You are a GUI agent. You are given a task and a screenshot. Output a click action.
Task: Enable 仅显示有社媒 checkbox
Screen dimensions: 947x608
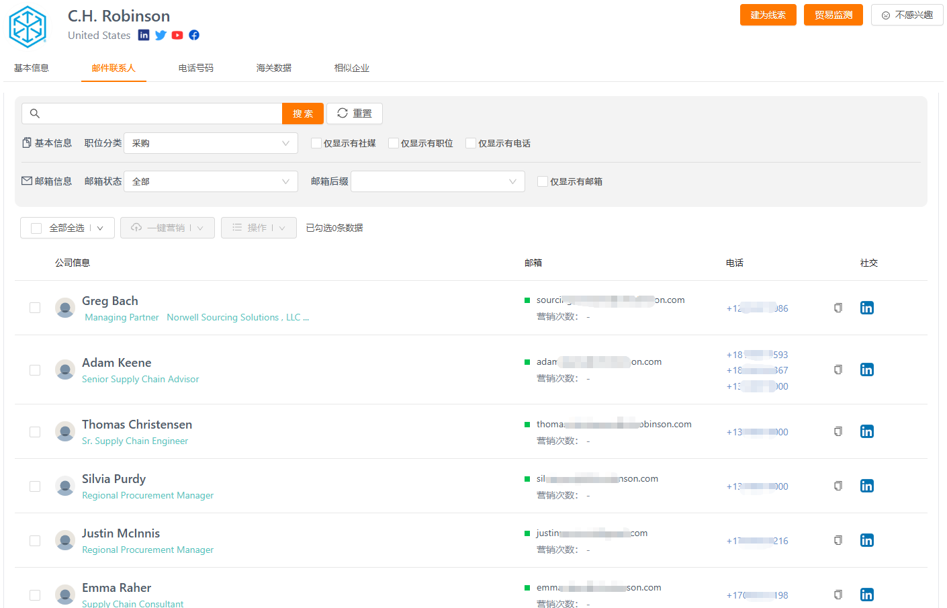pos(316,143)
